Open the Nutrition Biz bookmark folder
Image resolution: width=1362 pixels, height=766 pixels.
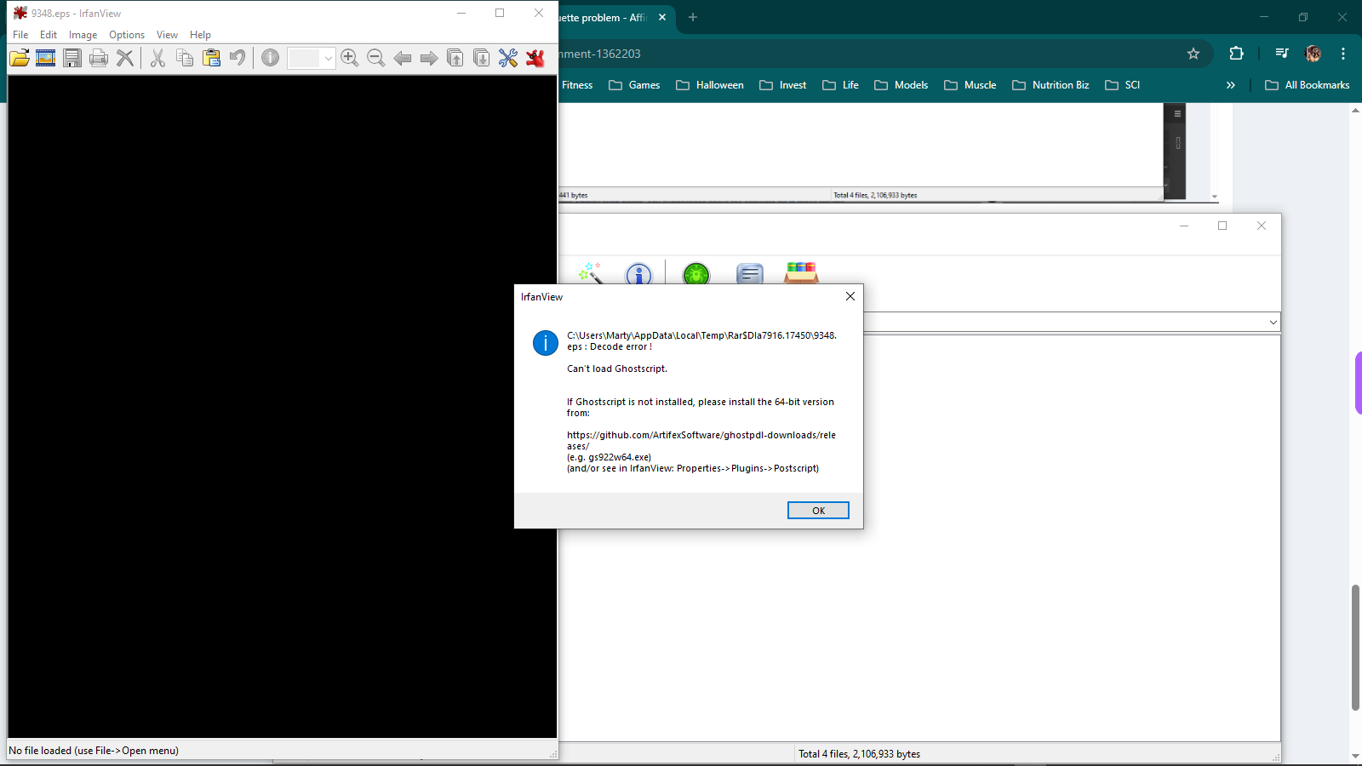click(x=1051, y=85)
